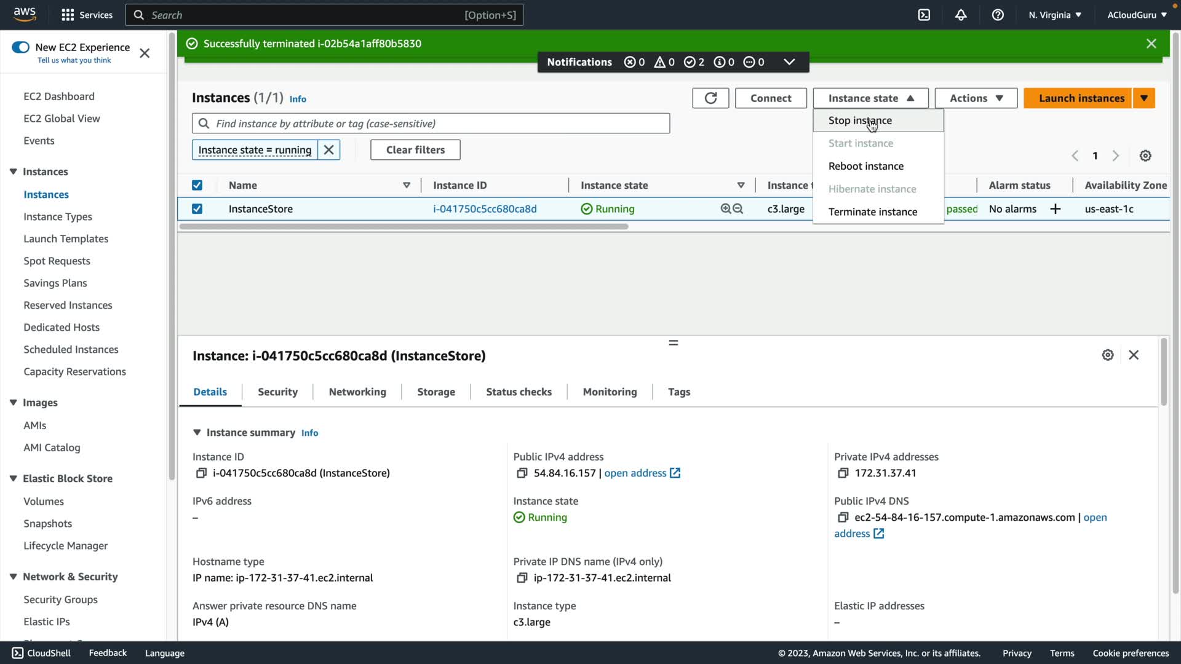Switch to the Storage tab
This screenshot has height=664, width=1181.
pyautogui.click(x=435, y=392)
